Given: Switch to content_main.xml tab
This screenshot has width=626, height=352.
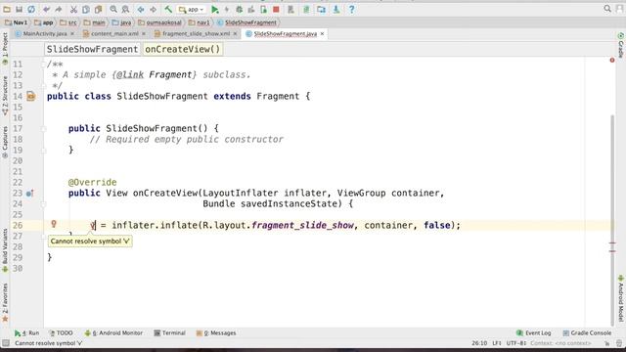Looking at the screenshot, I should (114, 34).
